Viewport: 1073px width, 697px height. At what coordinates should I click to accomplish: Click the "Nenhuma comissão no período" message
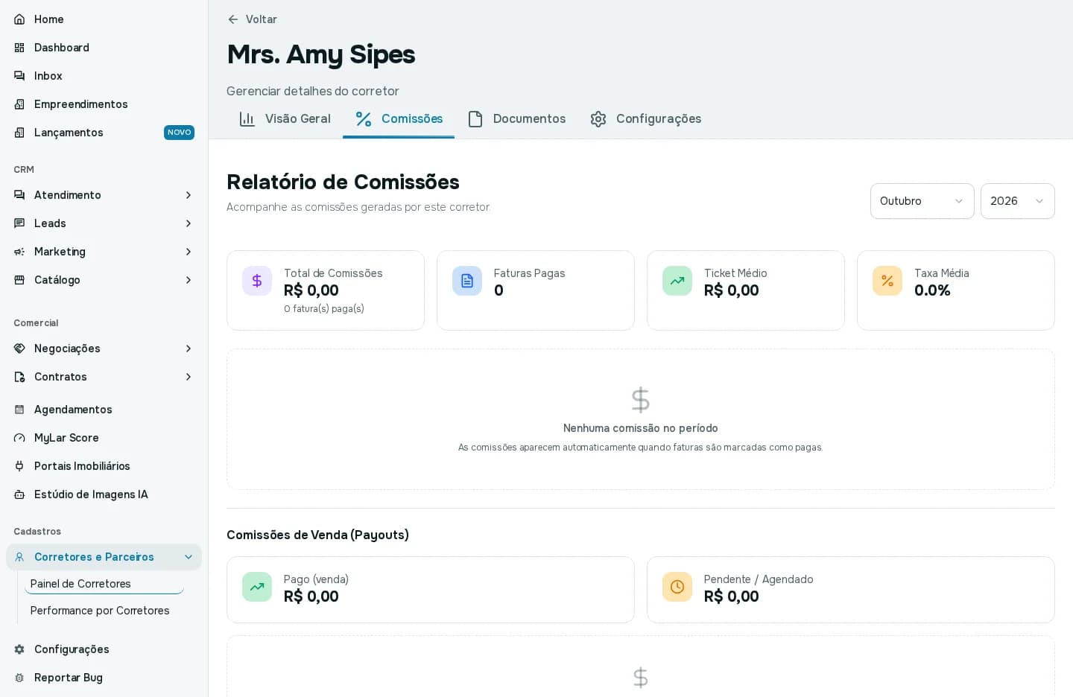(641, 428)
